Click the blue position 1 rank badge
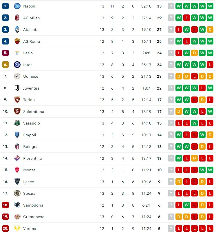Viewport: 216px width, 232px height. [x=6, y=6]
